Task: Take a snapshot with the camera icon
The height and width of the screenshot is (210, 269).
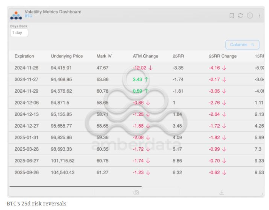Action: coord(136,193)
